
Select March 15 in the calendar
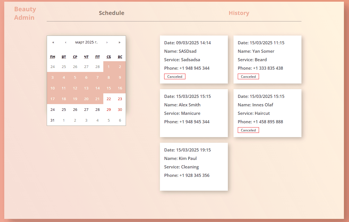pos(109,88)
